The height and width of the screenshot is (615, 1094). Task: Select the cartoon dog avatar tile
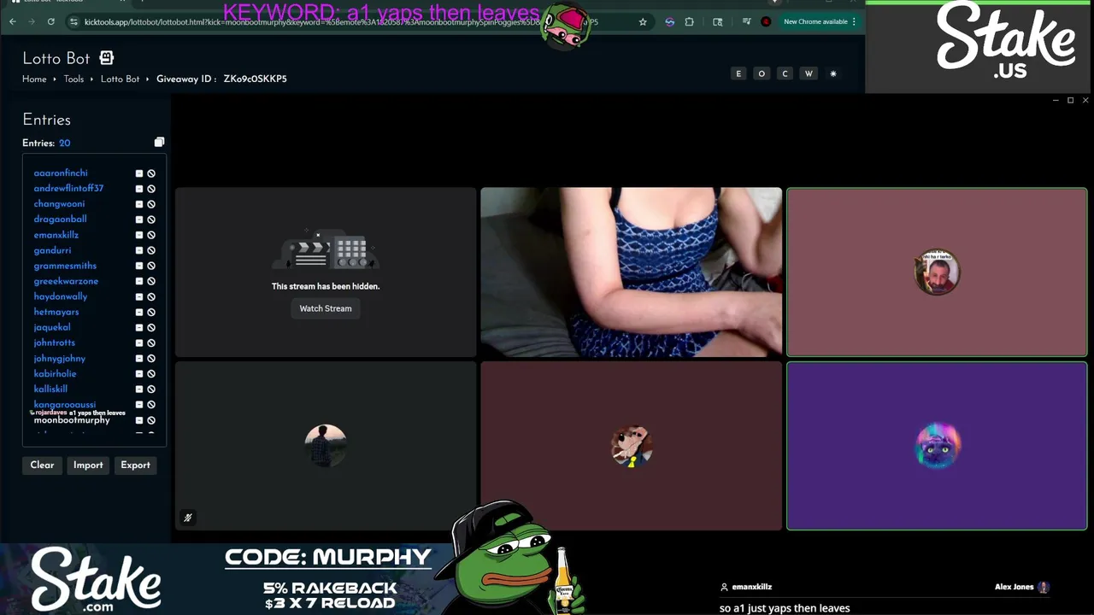[632, 446]
